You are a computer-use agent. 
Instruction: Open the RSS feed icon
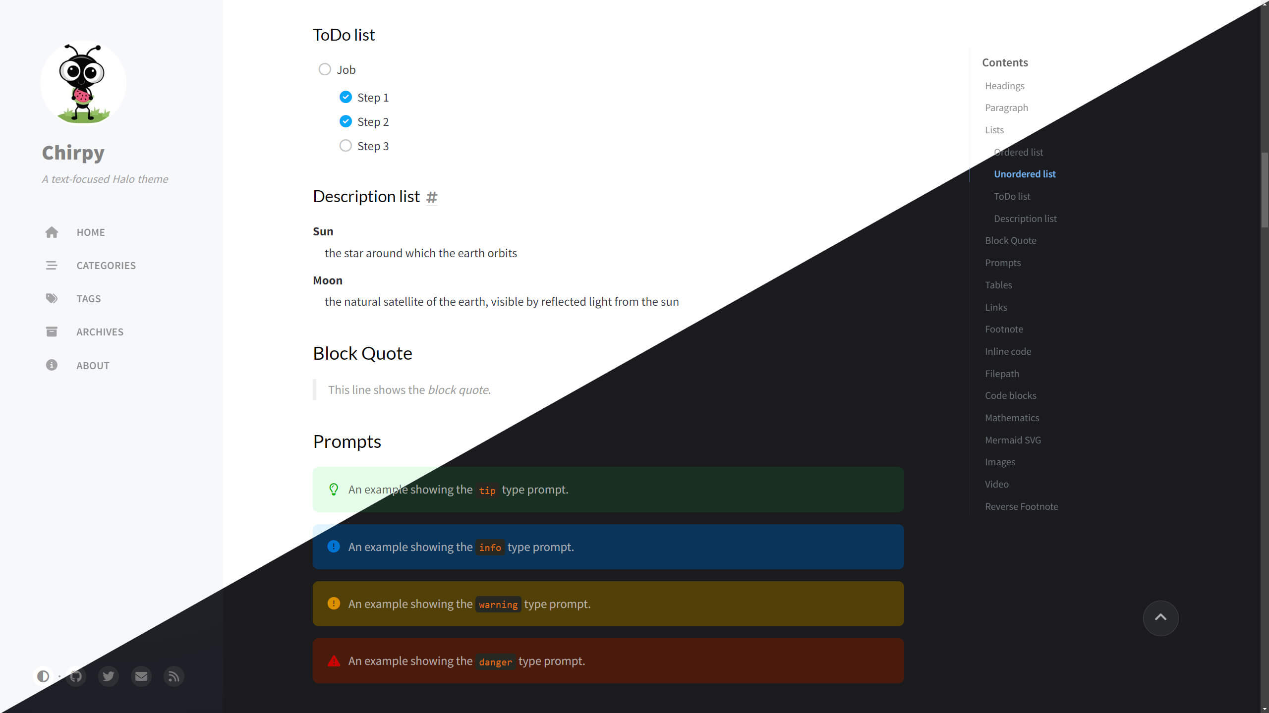pos(174,676)
